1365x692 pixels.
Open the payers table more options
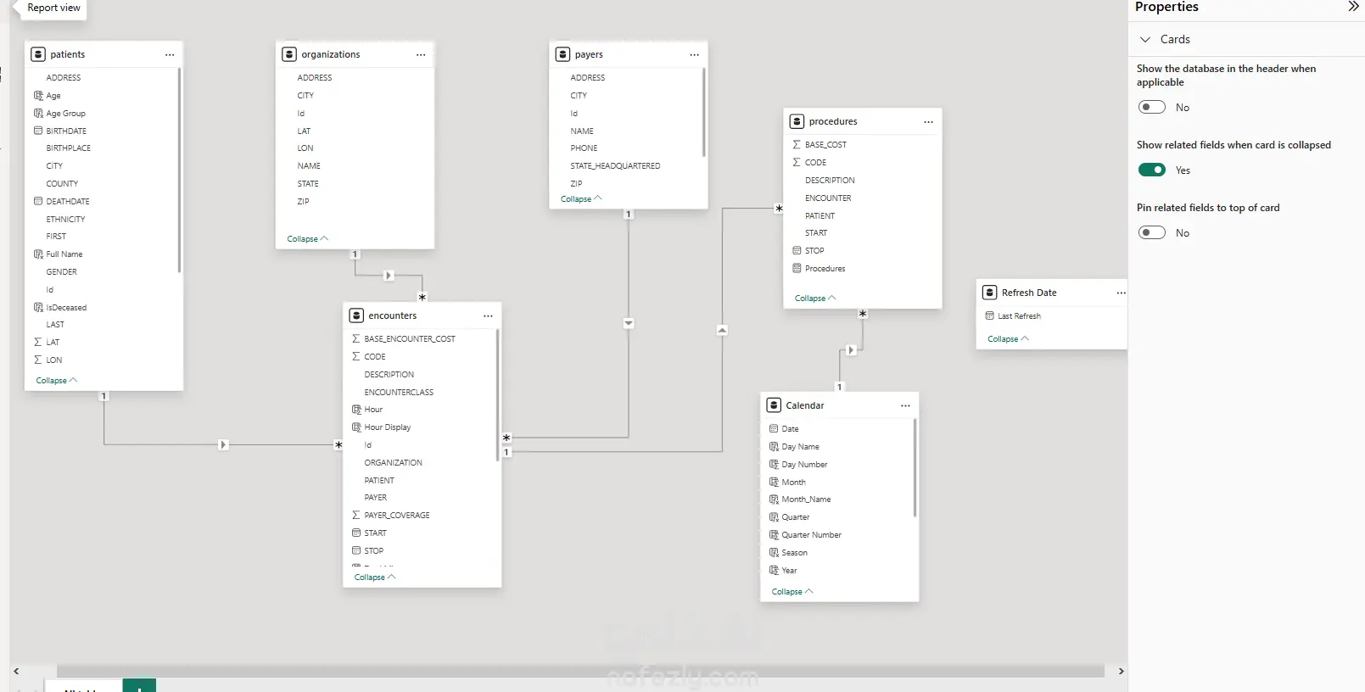[x=695, y=54]
